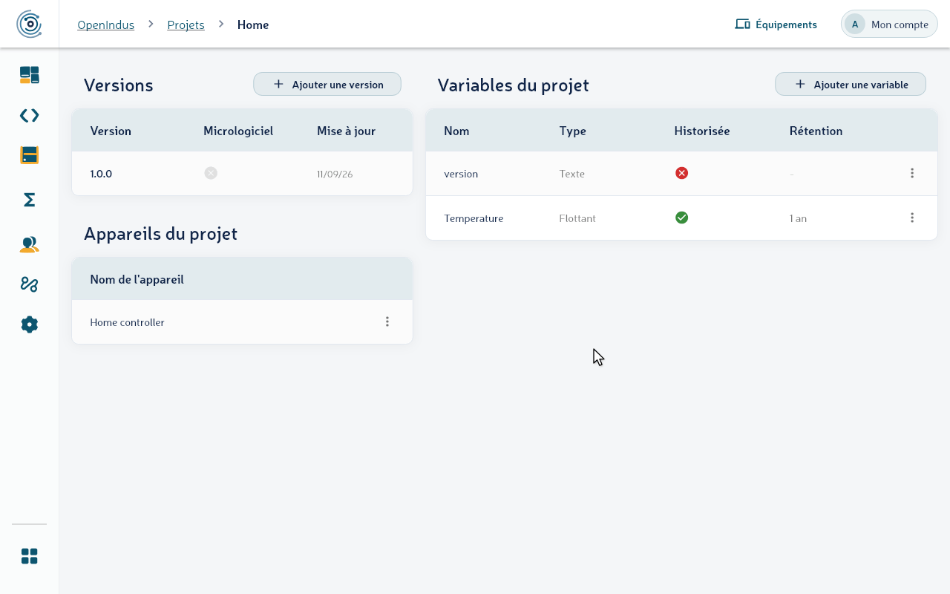Click the green check icon in Temperature row

(x=681, y=218)
